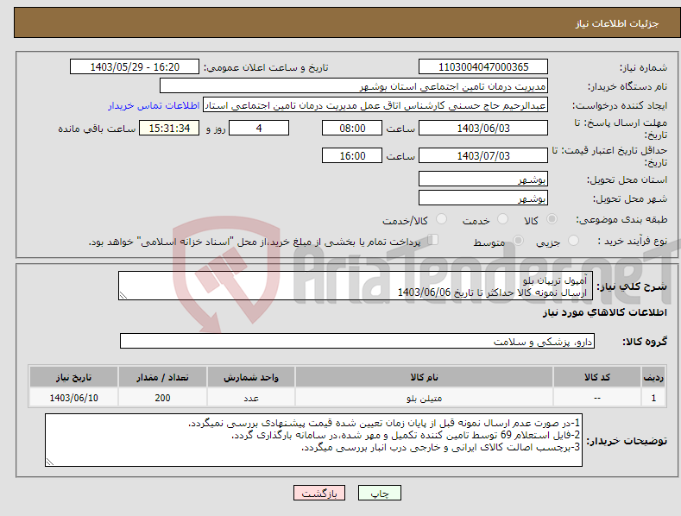Image resolution: width=681 pixels, height=516 pixels.
Task: Click the price validity time 16:00
Action: point(352,155)
